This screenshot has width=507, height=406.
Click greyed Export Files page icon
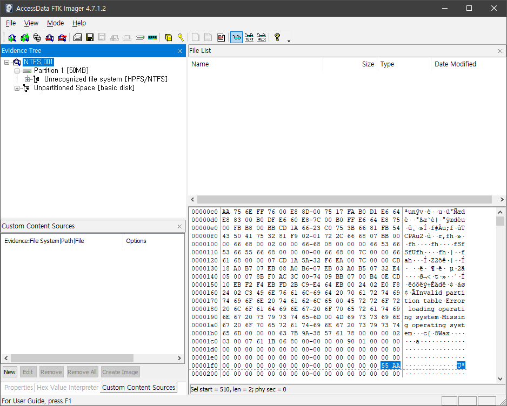click(x=195, y=37)
